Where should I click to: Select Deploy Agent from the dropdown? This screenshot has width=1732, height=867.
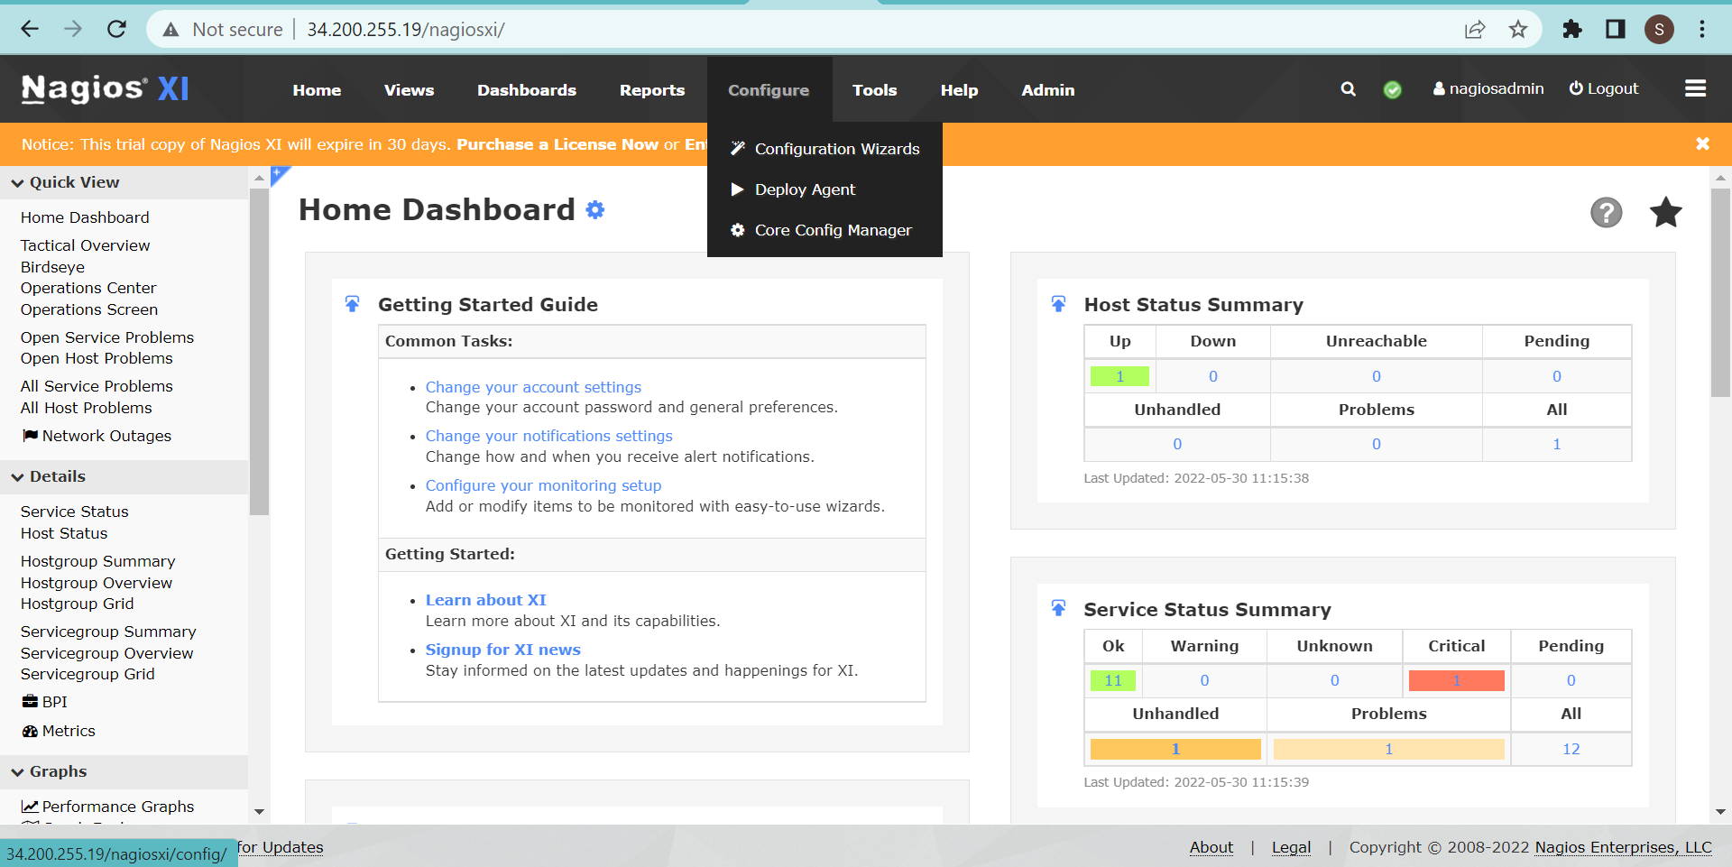(x=825, y=189)
